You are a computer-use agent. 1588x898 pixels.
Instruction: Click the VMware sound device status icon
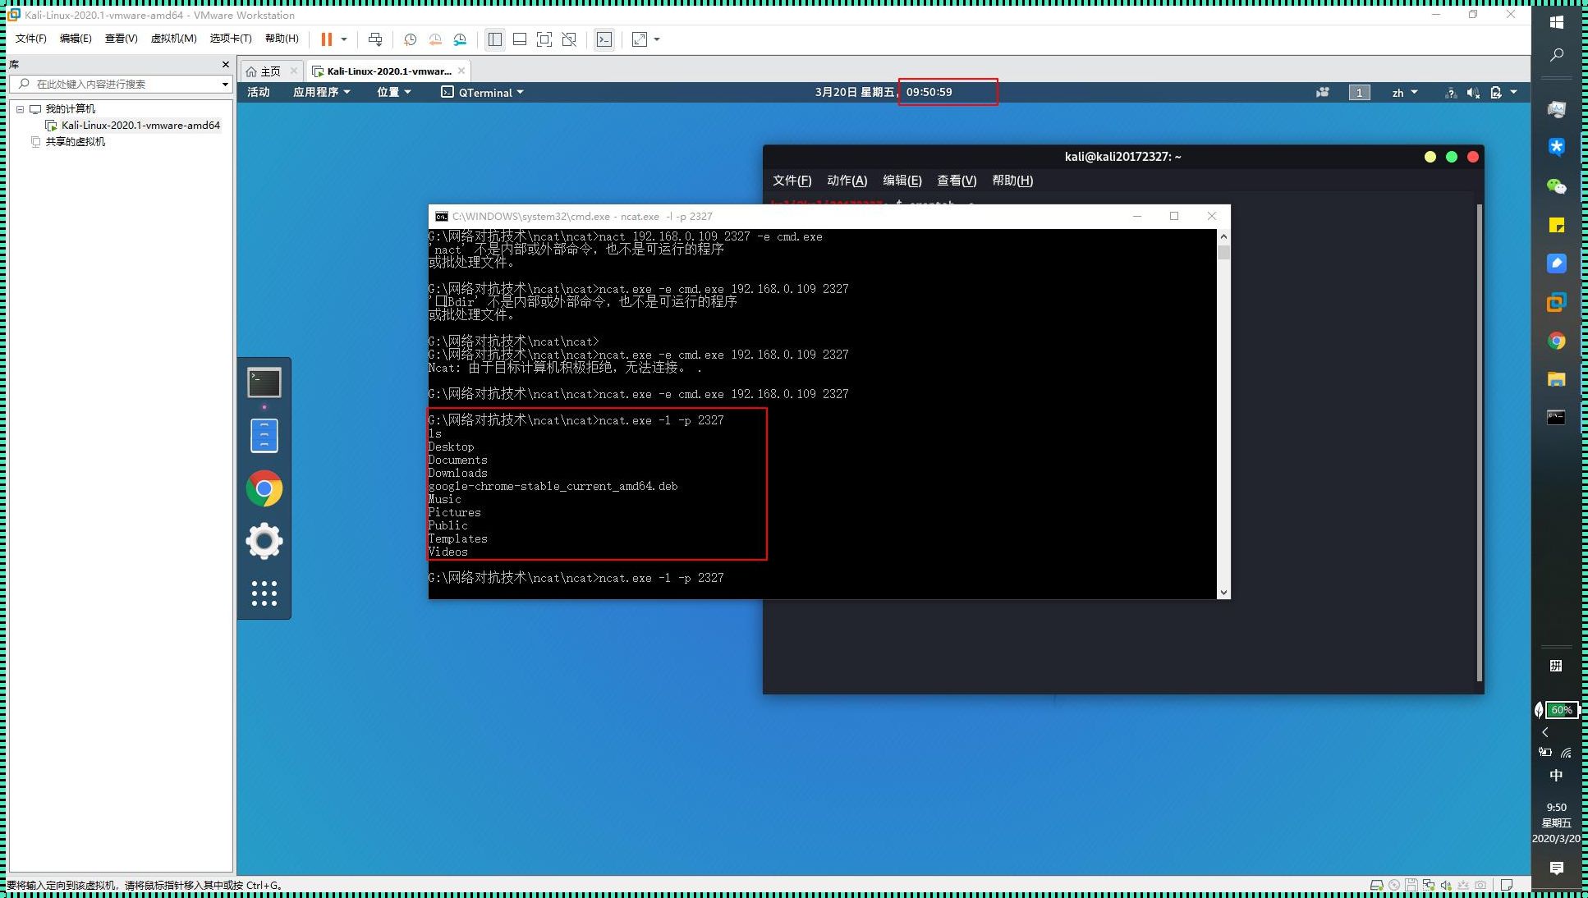coord(1446,885)
